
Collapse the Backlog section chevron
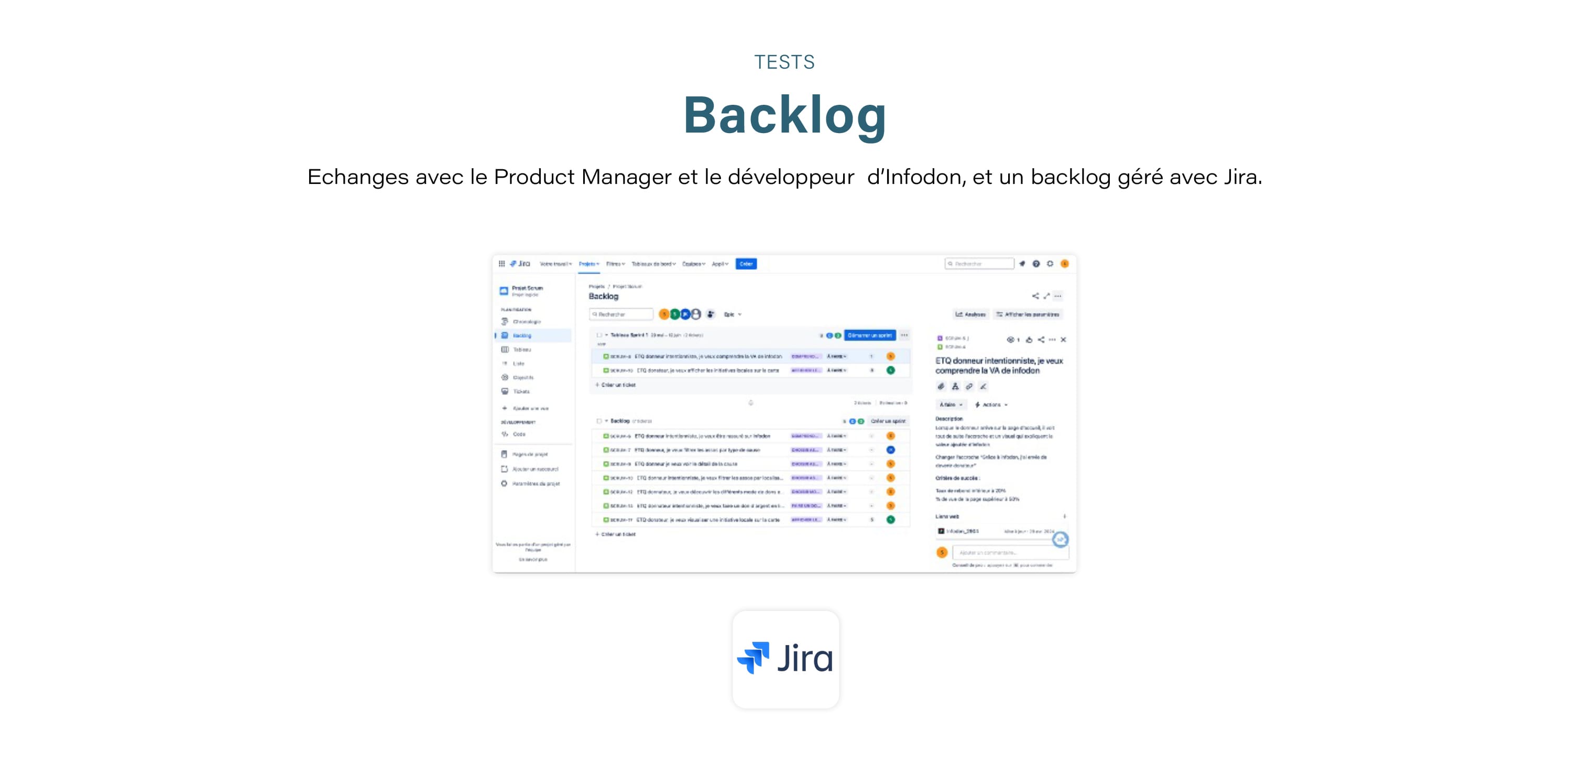pos(607,421)
